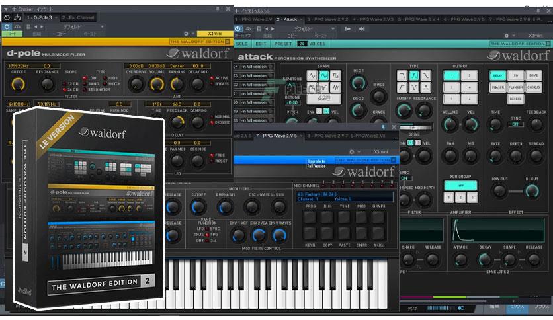Adjust the Attack HI CUT knob
553x320 pixels.
[532, 191]
